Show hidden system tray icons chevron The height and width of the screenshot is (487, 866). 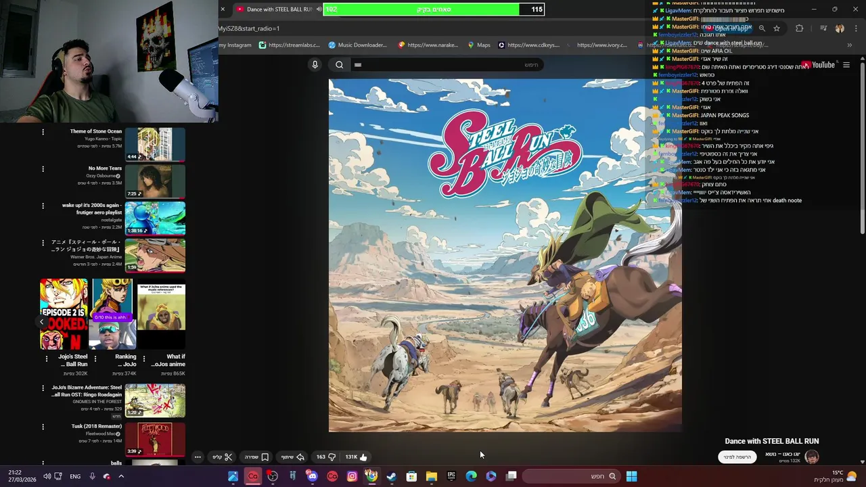(x=121, y=476)
